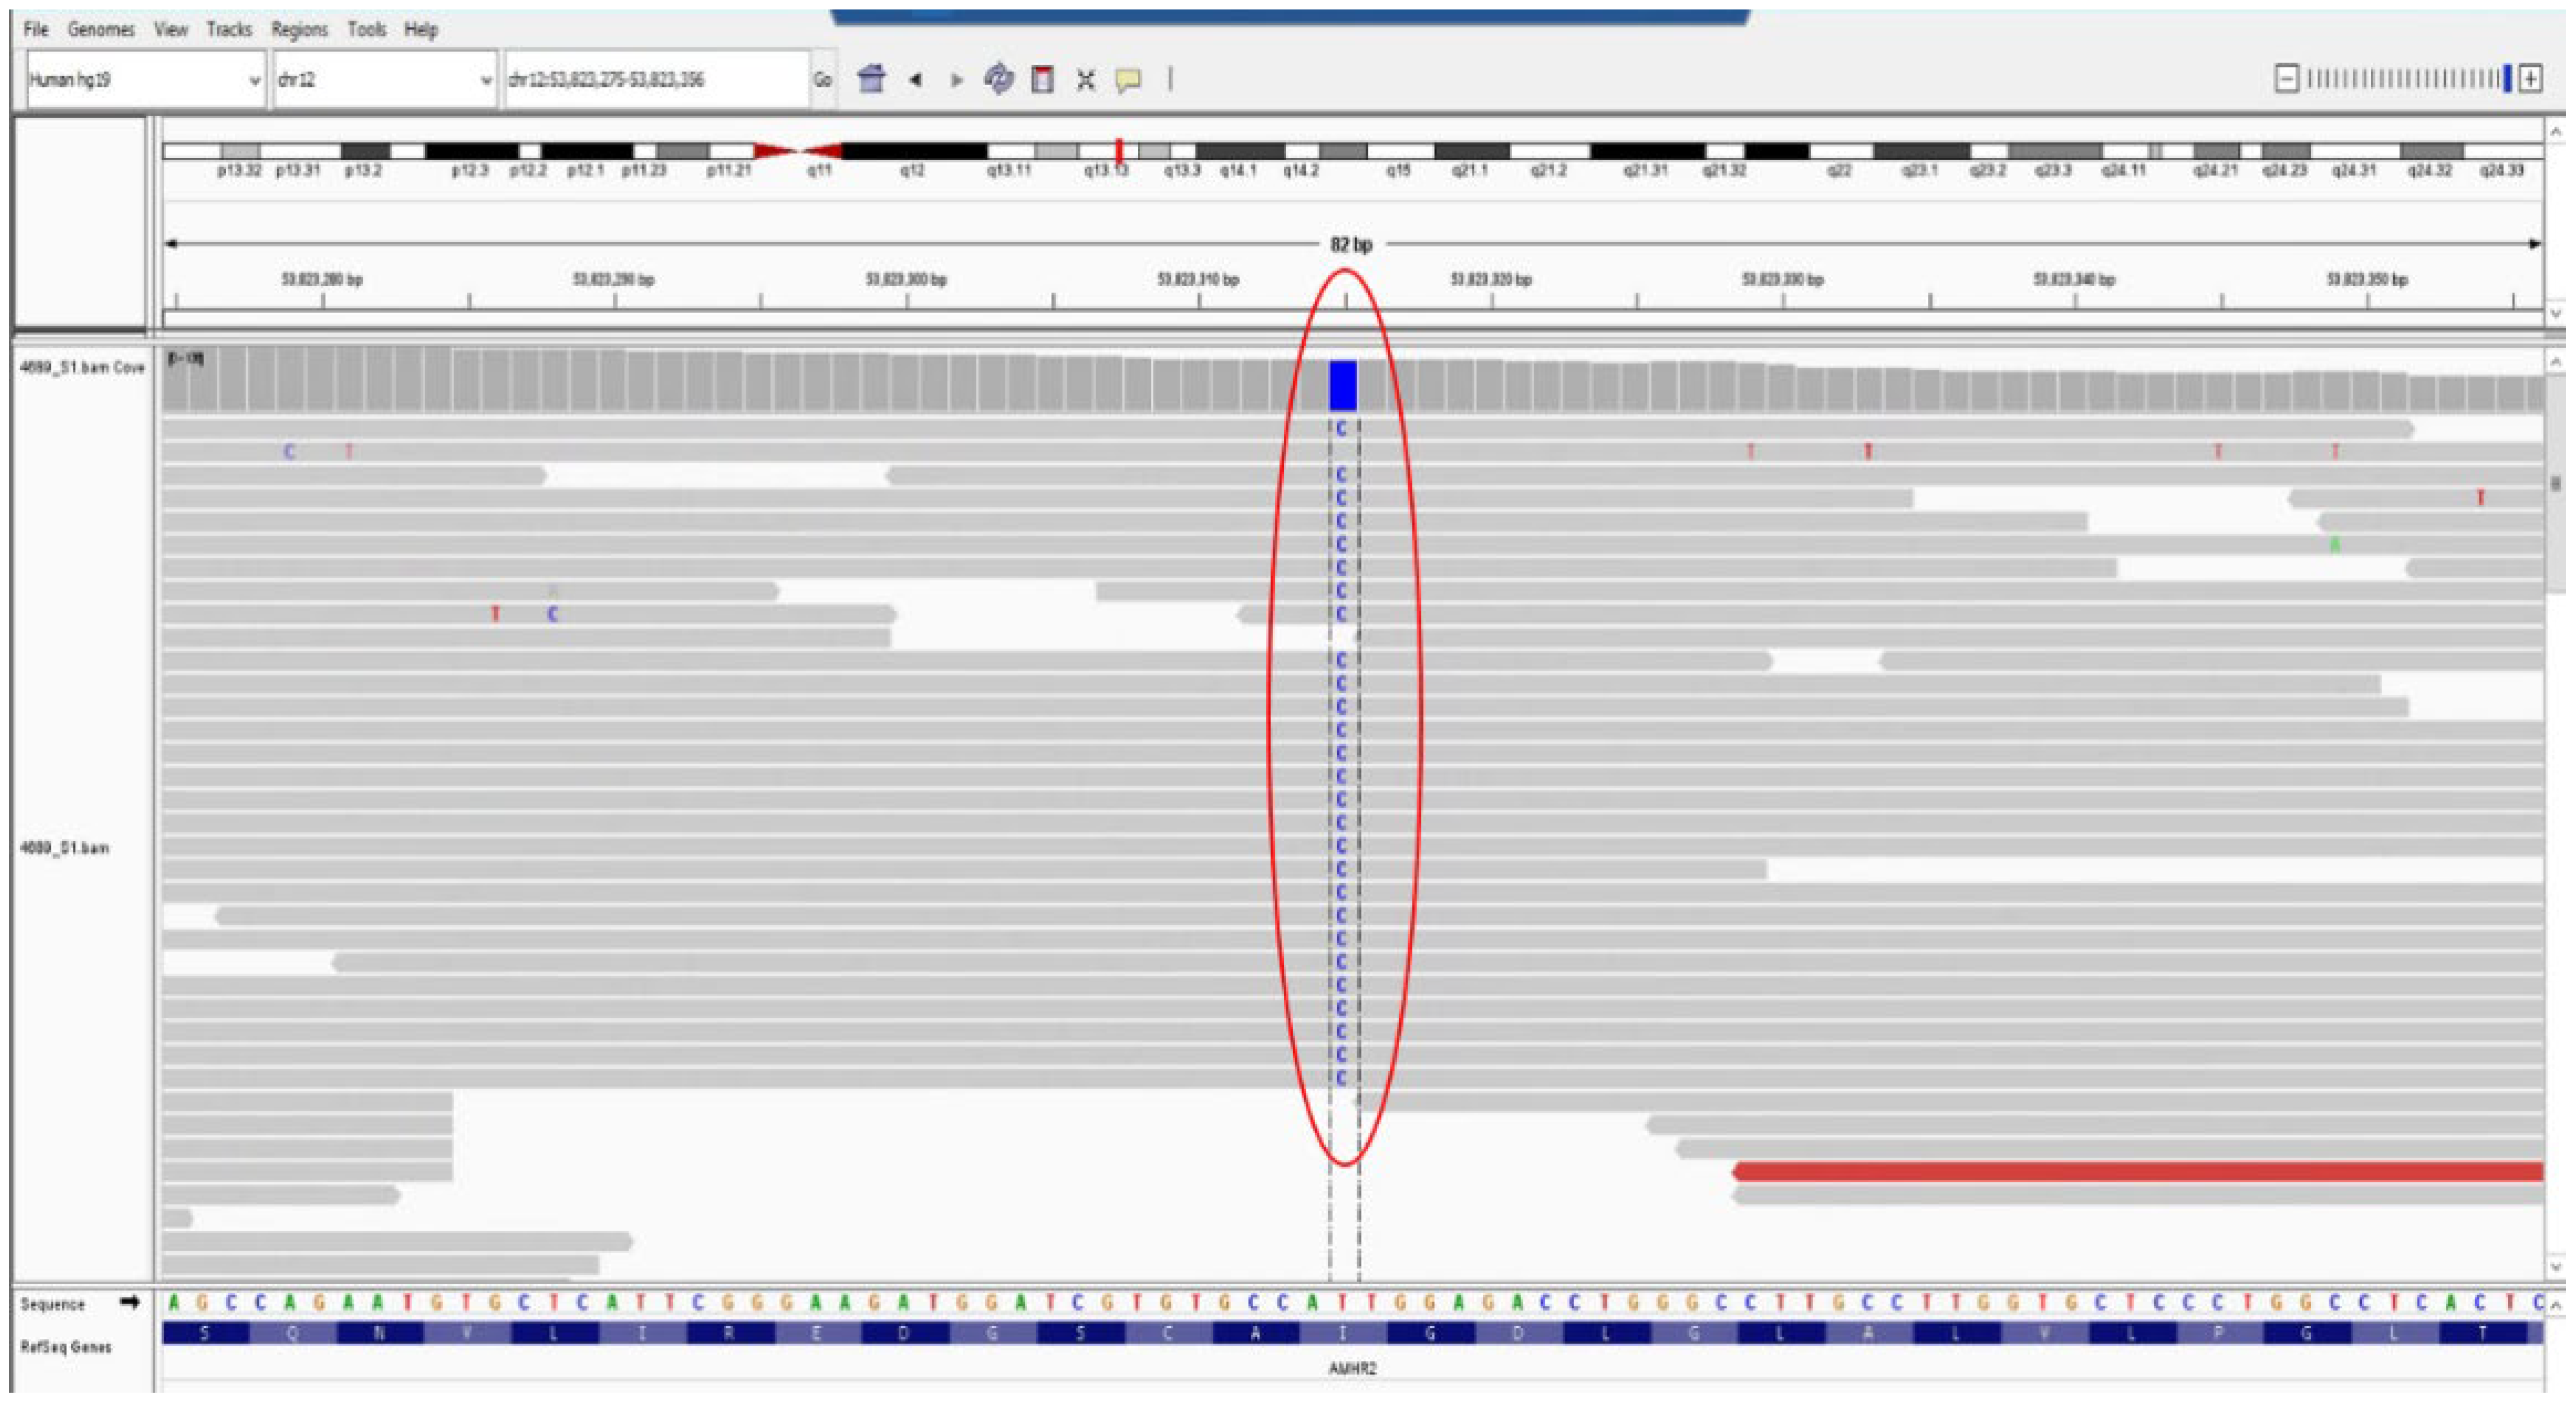Click cytoband q24.33 on the ideogram
This screenshot has width=2576, height=1401.
click(x=2502, y=151)
